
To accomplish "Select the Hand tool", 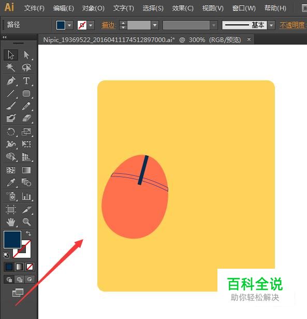I will click(11, 222).
